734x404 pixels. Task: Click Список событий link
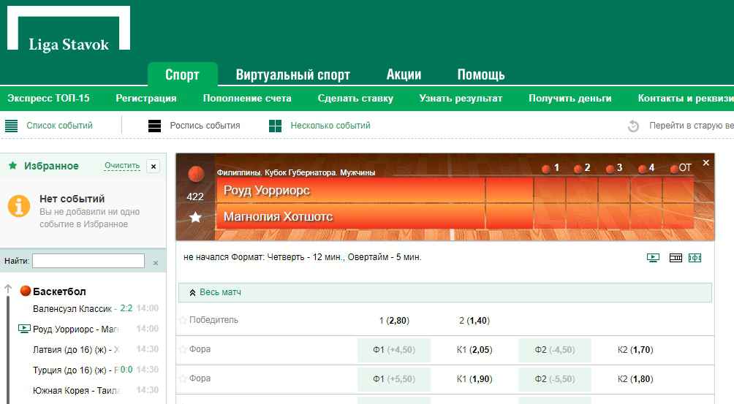click(x=59, y=126)
